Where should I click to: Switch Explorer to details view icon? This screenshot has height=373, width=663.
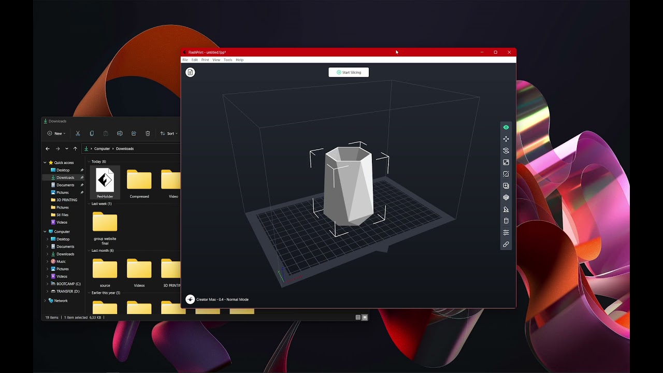(x=358, y=318)
